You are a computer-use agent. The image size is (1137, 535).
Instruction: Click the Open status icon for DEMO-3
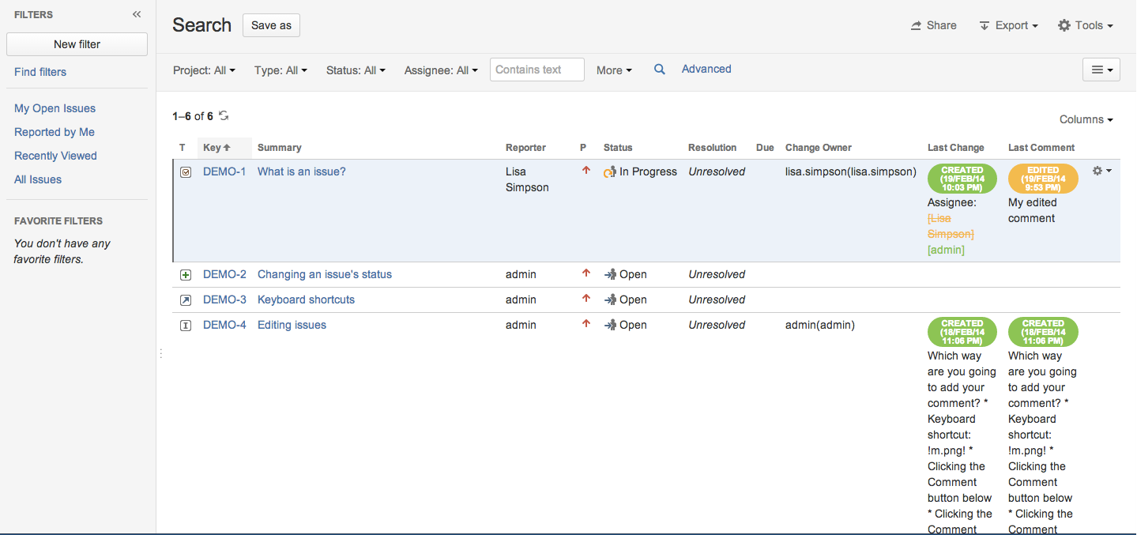(610, 300)
